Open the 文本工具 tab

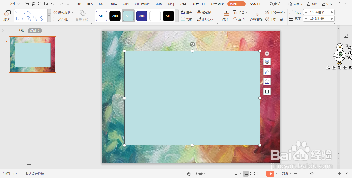pos(256,4)
